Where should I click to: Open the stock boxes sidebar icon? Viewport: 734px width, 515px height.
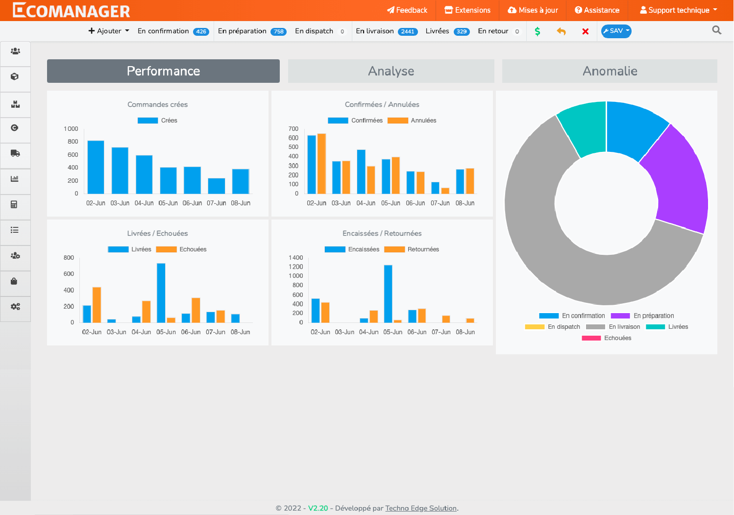pos(15,104)
